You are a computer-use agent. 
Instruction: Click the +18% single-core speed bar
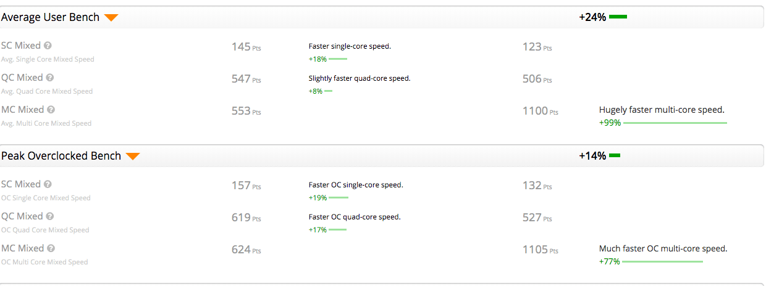tap(338, 59)
